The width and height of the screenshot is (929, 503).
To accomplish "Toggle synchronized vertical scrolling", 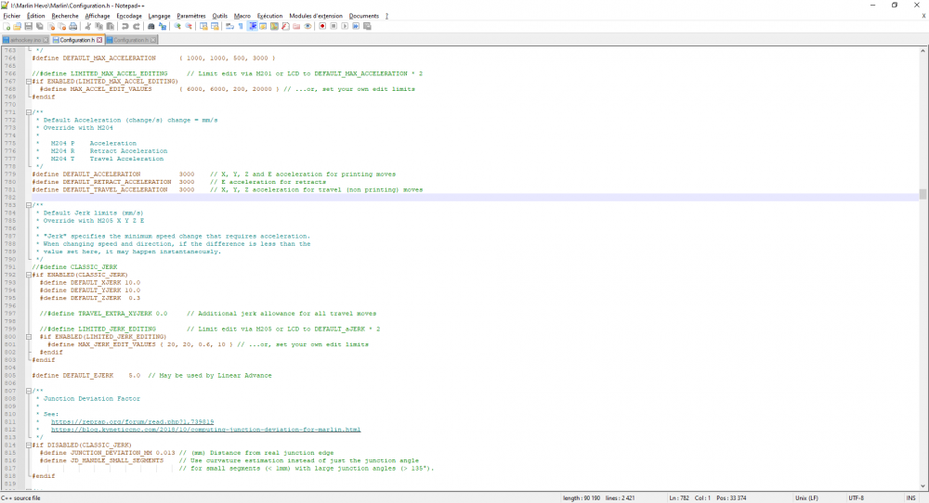I will point(203,26).
